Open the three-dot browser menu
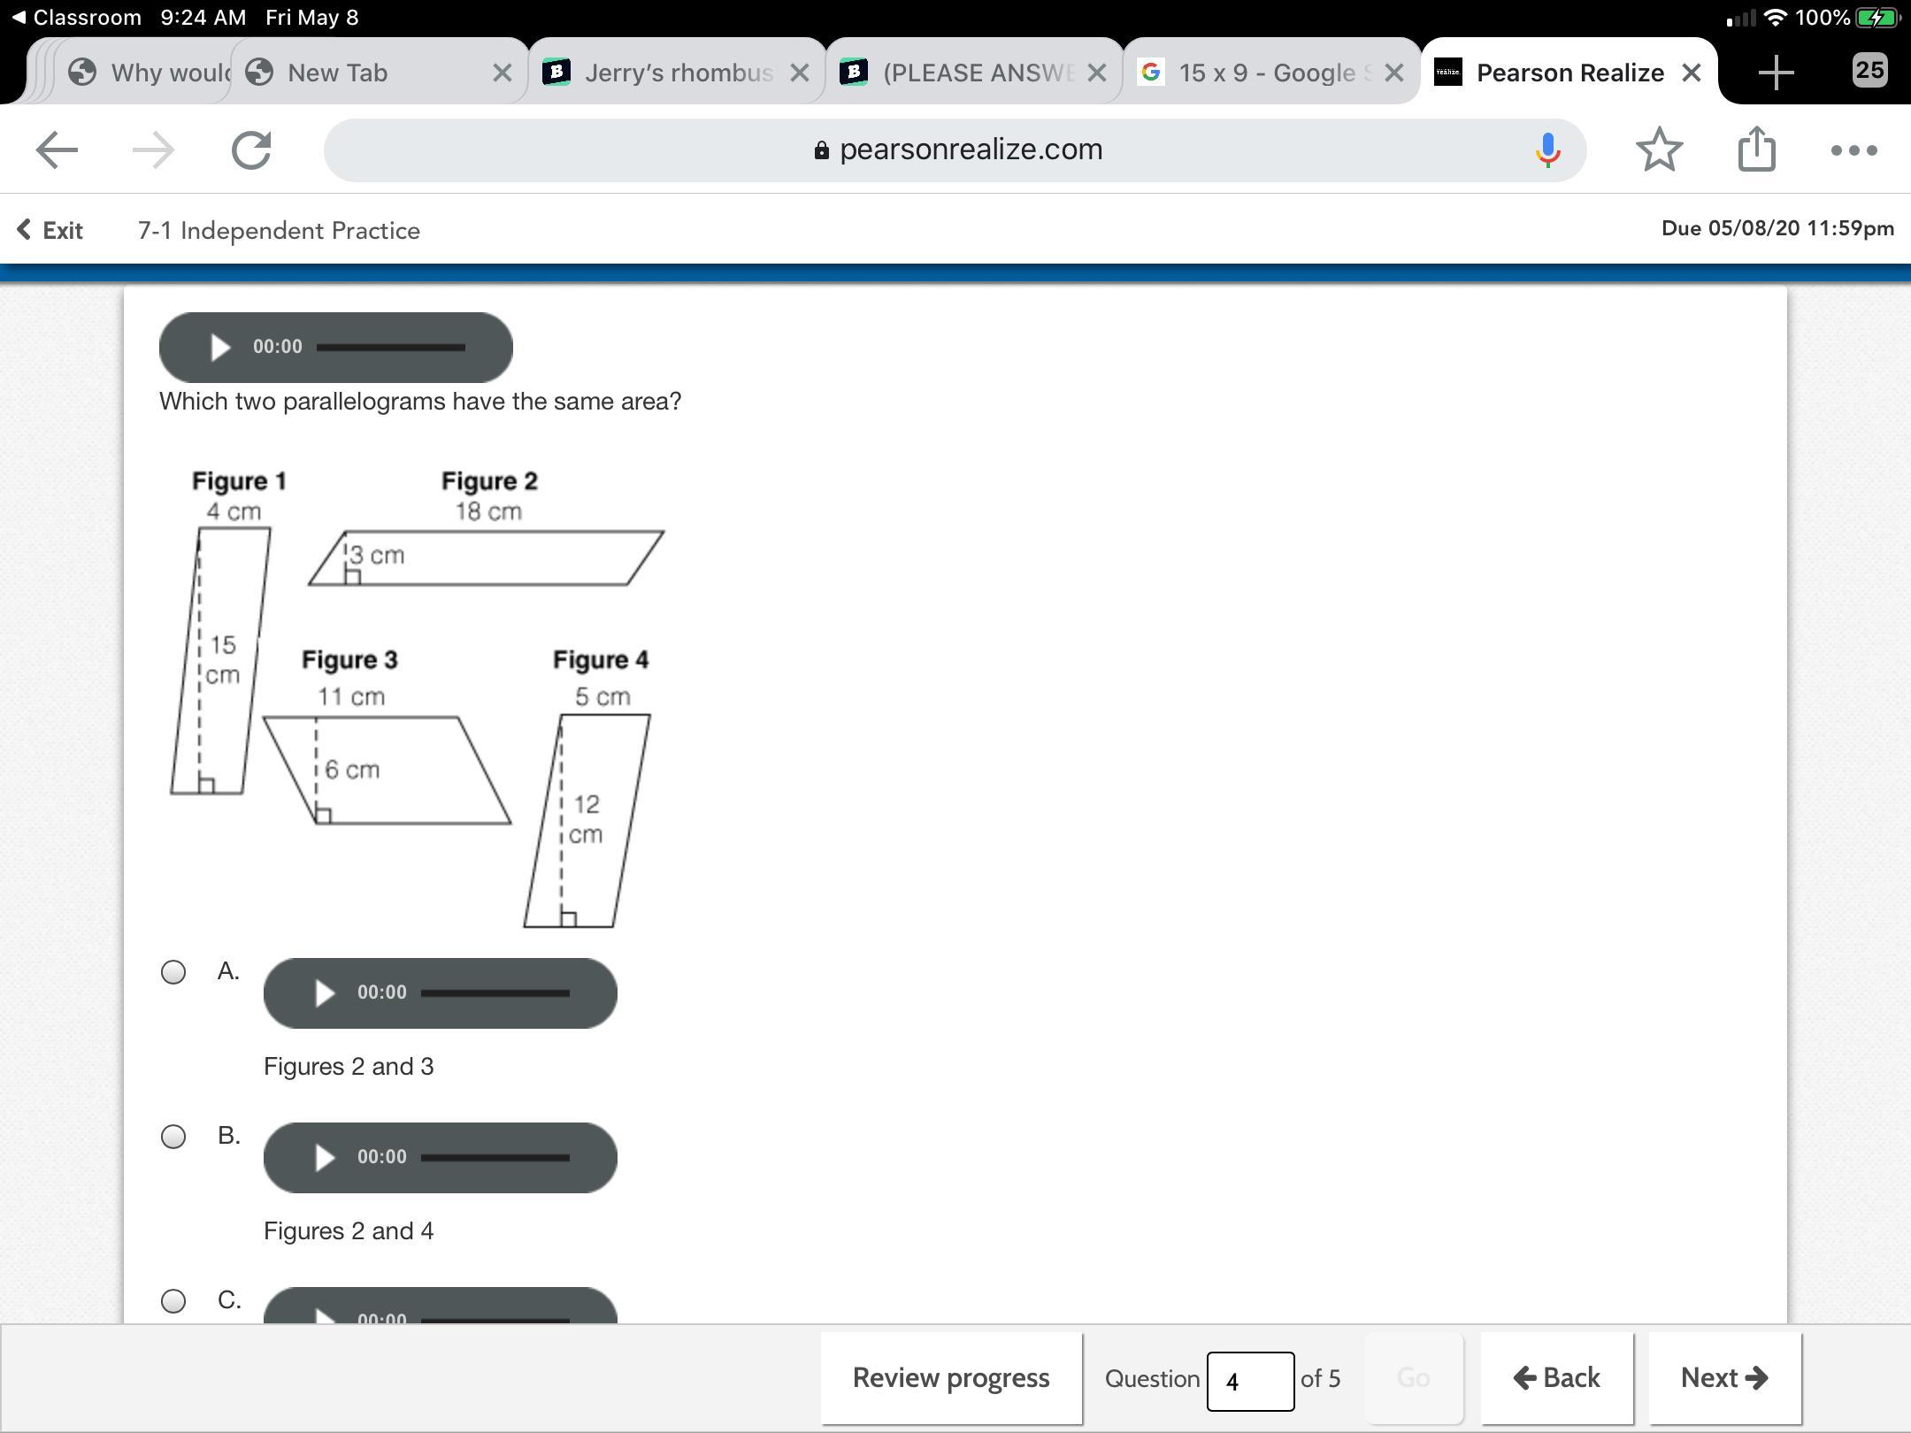Viewport: 1911px width, 1433px height. coord(1853,150)
